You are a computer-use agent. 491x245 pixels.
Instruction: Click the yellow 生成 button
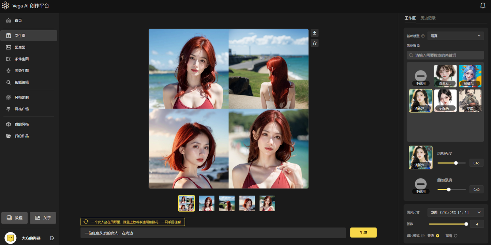click(363, 232)
